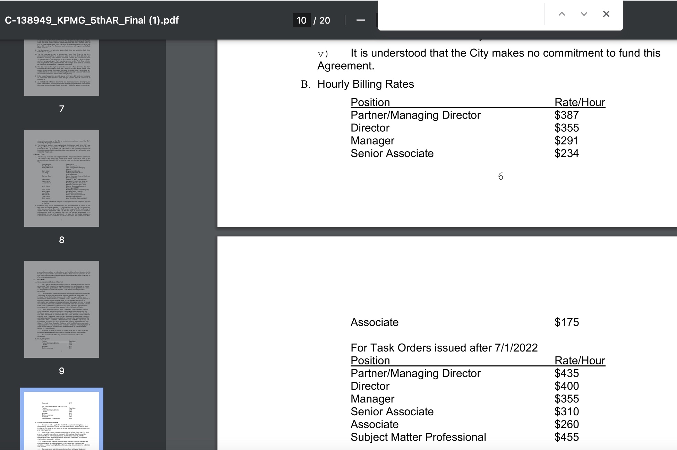Open page 7 thumbnail in sidebar
This screenshot has height=450, width=677.
[x=62, y=67]
